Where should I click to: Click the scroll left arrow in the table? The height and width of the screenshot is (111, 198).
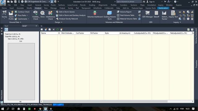pos(41,101)
